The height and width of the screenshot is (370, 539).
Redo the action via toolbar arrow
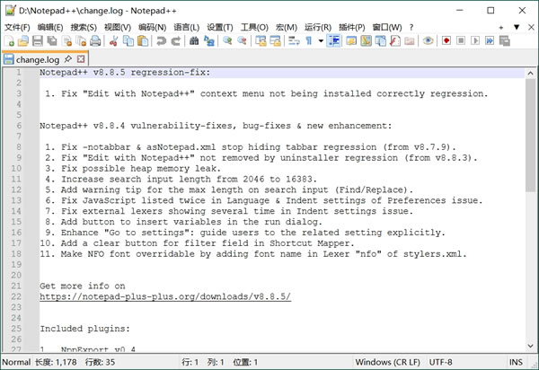(176, 41)
